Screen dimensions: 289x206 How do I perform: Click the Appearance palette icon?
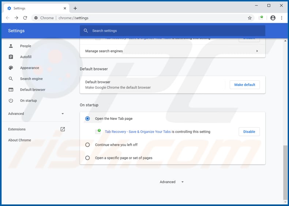[11, 67]
